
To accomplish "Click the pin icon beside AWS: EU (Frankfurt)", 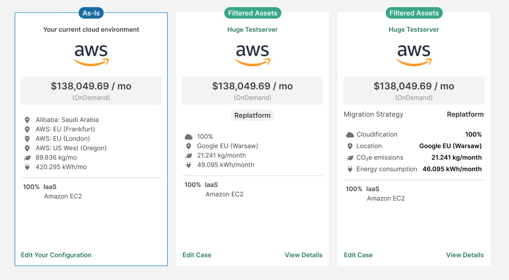I will 27,129.
